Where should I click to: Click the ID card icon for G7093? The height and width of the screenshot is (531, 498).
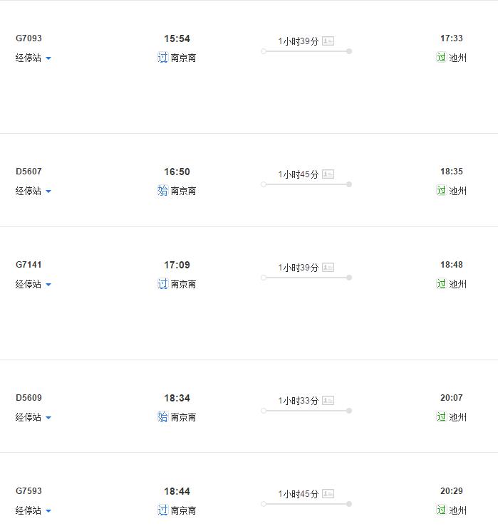pyautogui.click(x=328, y=41)
